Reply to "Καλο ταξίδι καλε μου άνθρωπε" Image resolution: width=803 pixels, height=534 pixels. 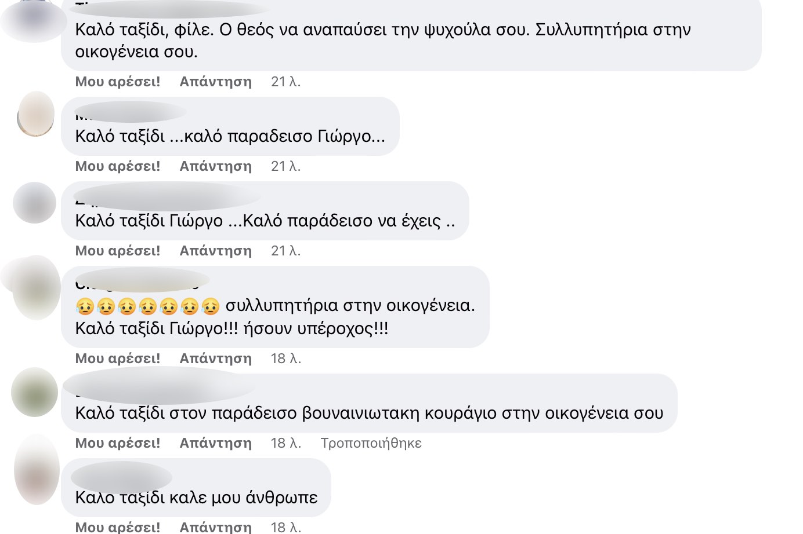pyautogui.click(x=215, y=527)
